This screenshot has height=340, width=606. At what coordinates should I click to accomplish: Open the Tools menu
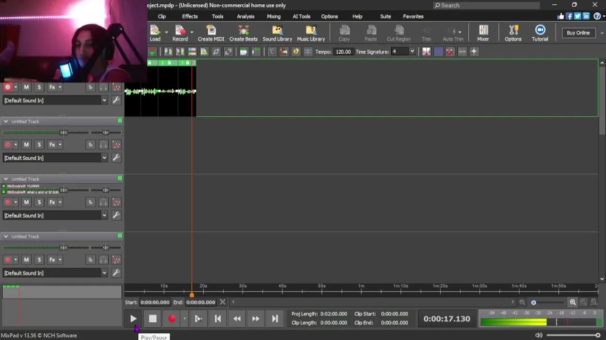(218, 16)
